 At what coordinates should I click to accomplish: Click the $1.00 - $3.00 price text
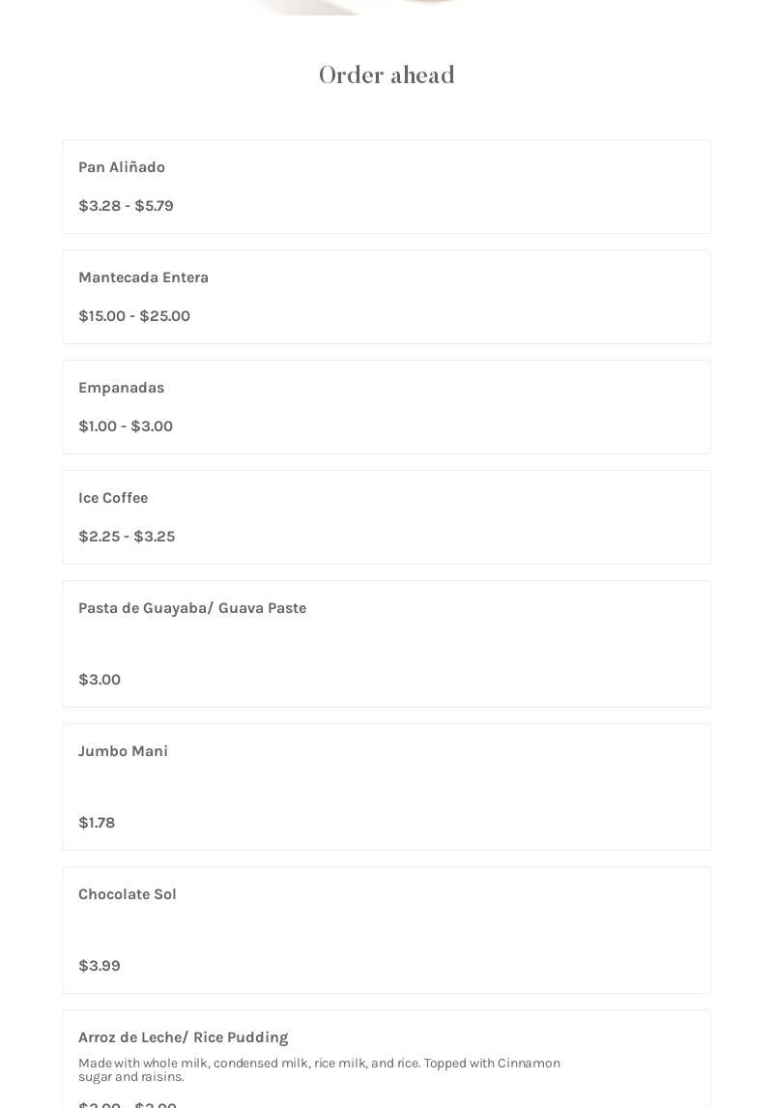(126, 426)
